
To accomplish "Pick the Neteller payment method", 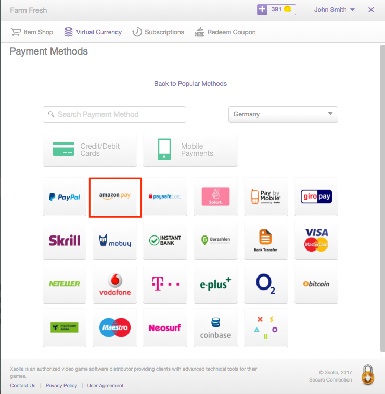I will 65,284.
